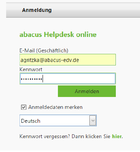140x152 pixels.
Task: Click the agritzka@abacus-edv.de address text
Action: coord(50,60)
